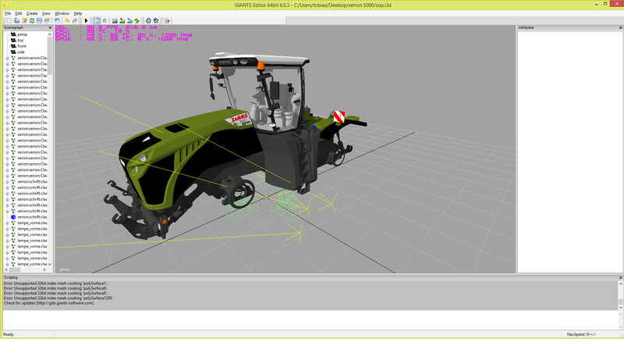Screen dimensions: 624x339
Task: Click the New file toolbar icon
Action: (7, 20)
